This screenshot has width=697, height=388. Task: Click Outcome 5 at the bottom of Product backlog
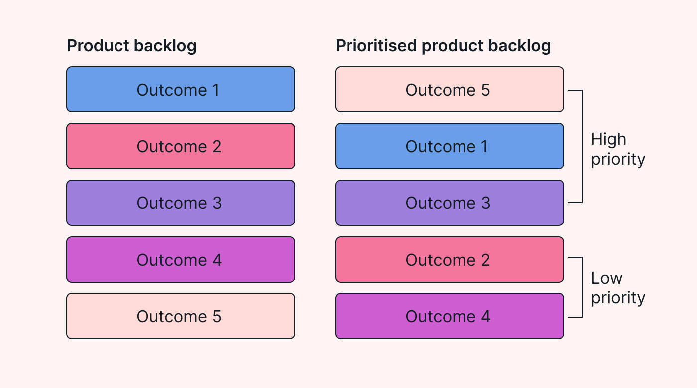click(180, 316)
